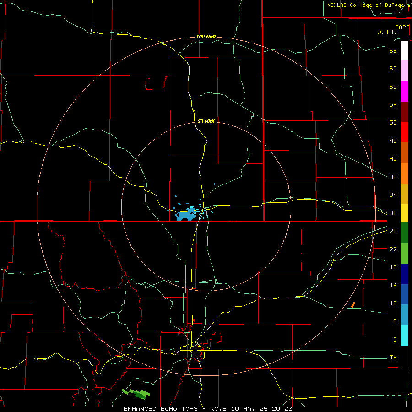Pick the maroon segment of the tops scale
The height and width of the screenshot is (412, 412).
pos(404,112)
